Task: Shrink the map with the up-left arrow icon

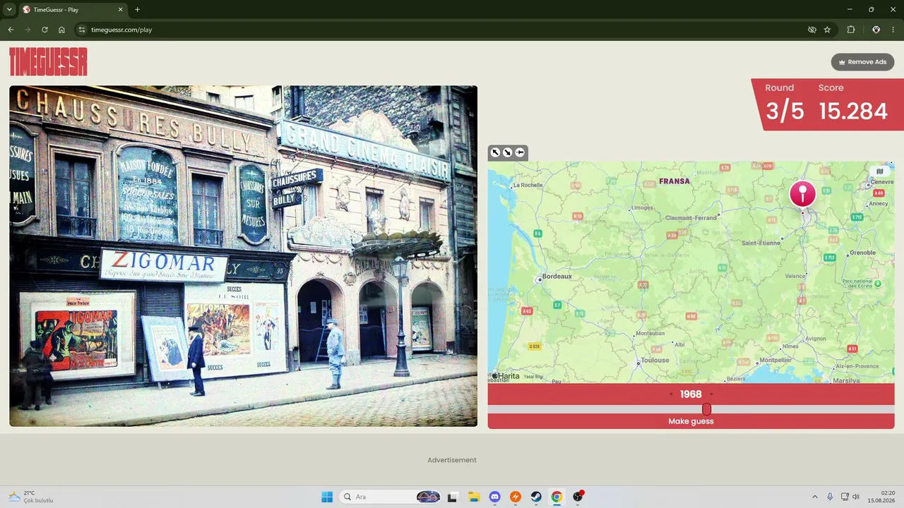Action: (x=496, y=152)
